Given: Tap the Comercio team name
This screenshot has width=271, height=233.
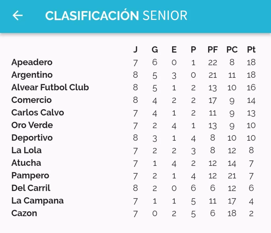Looking at the screenshot, I should [31, 100].
